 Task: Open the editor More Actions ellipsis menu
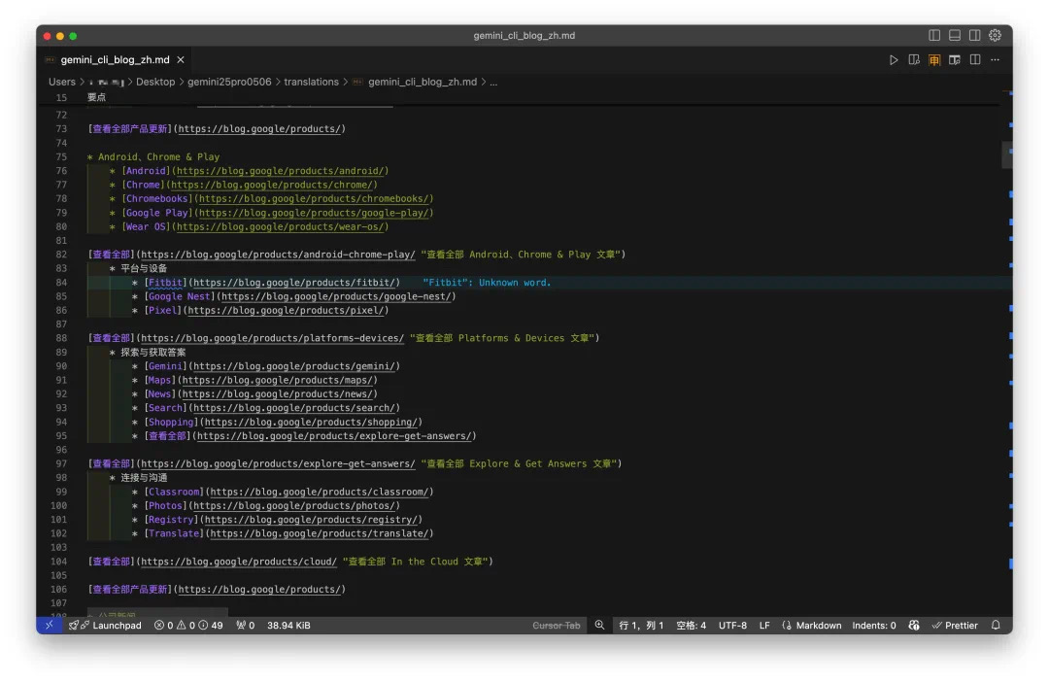tap(996, 59)
